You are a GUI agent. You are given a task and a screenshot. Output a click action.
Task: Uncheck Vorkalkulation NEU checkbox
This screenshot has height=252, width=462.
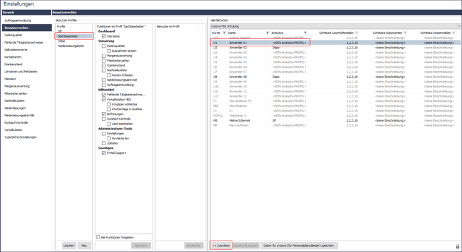coord(103,99)
